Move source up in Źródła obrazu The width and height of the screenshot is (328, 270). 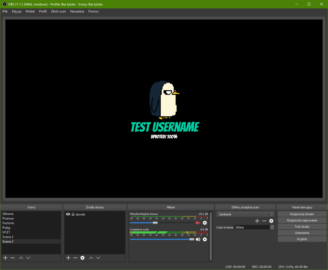tap(91, 258)
